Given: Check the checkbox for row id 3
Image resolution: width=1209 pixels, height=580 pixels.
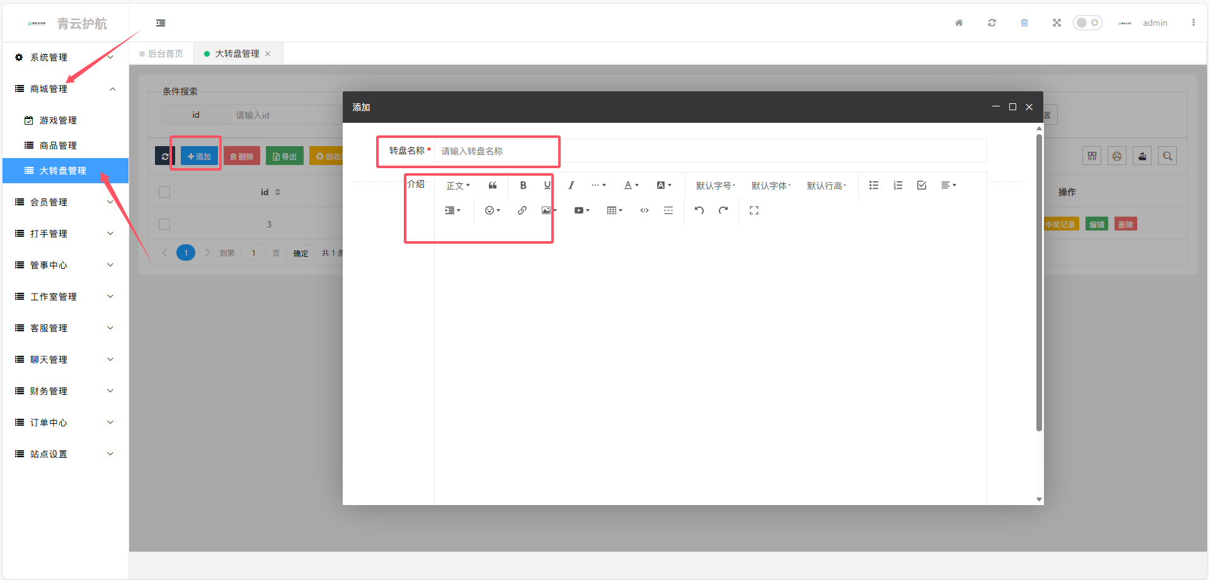Looking at the screenshot, I should [164, 224].
